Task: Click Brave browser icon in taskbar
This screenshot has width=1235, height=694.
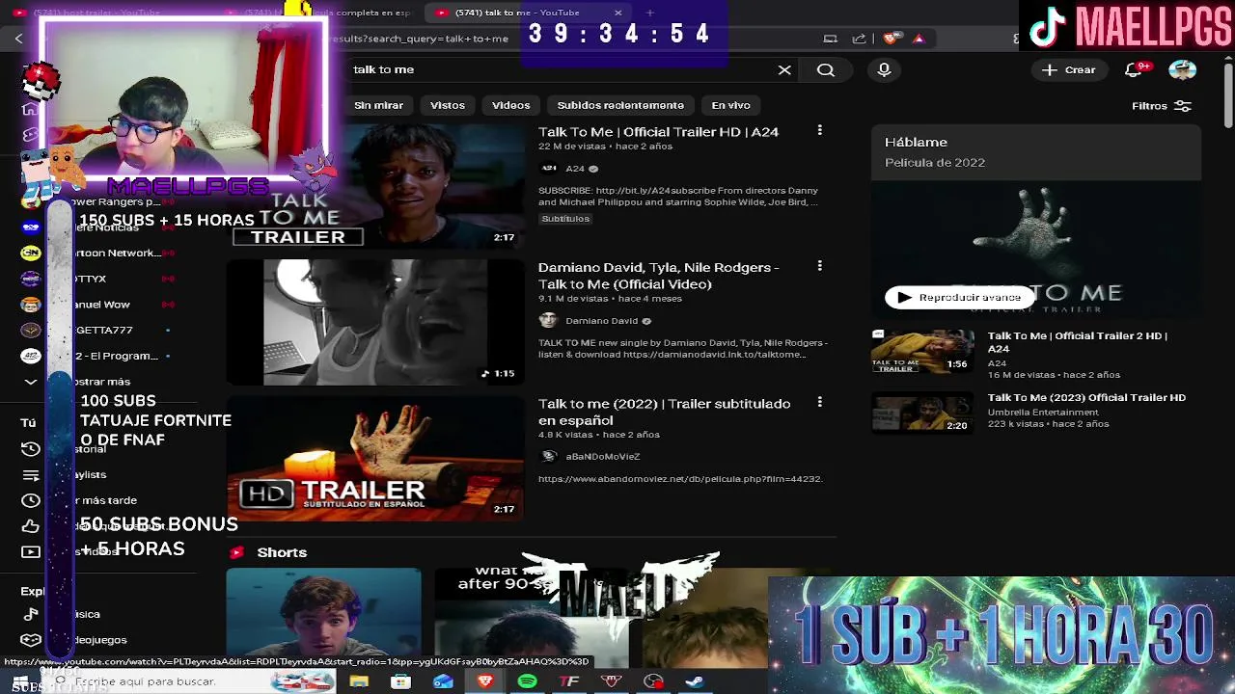Action: pyautogui.click(x=485, y=681)
